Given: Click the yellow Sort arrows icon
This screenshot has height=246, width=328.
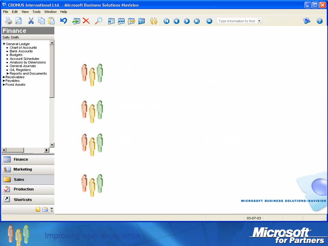Looking at the screenshot, I should (153, 21).
